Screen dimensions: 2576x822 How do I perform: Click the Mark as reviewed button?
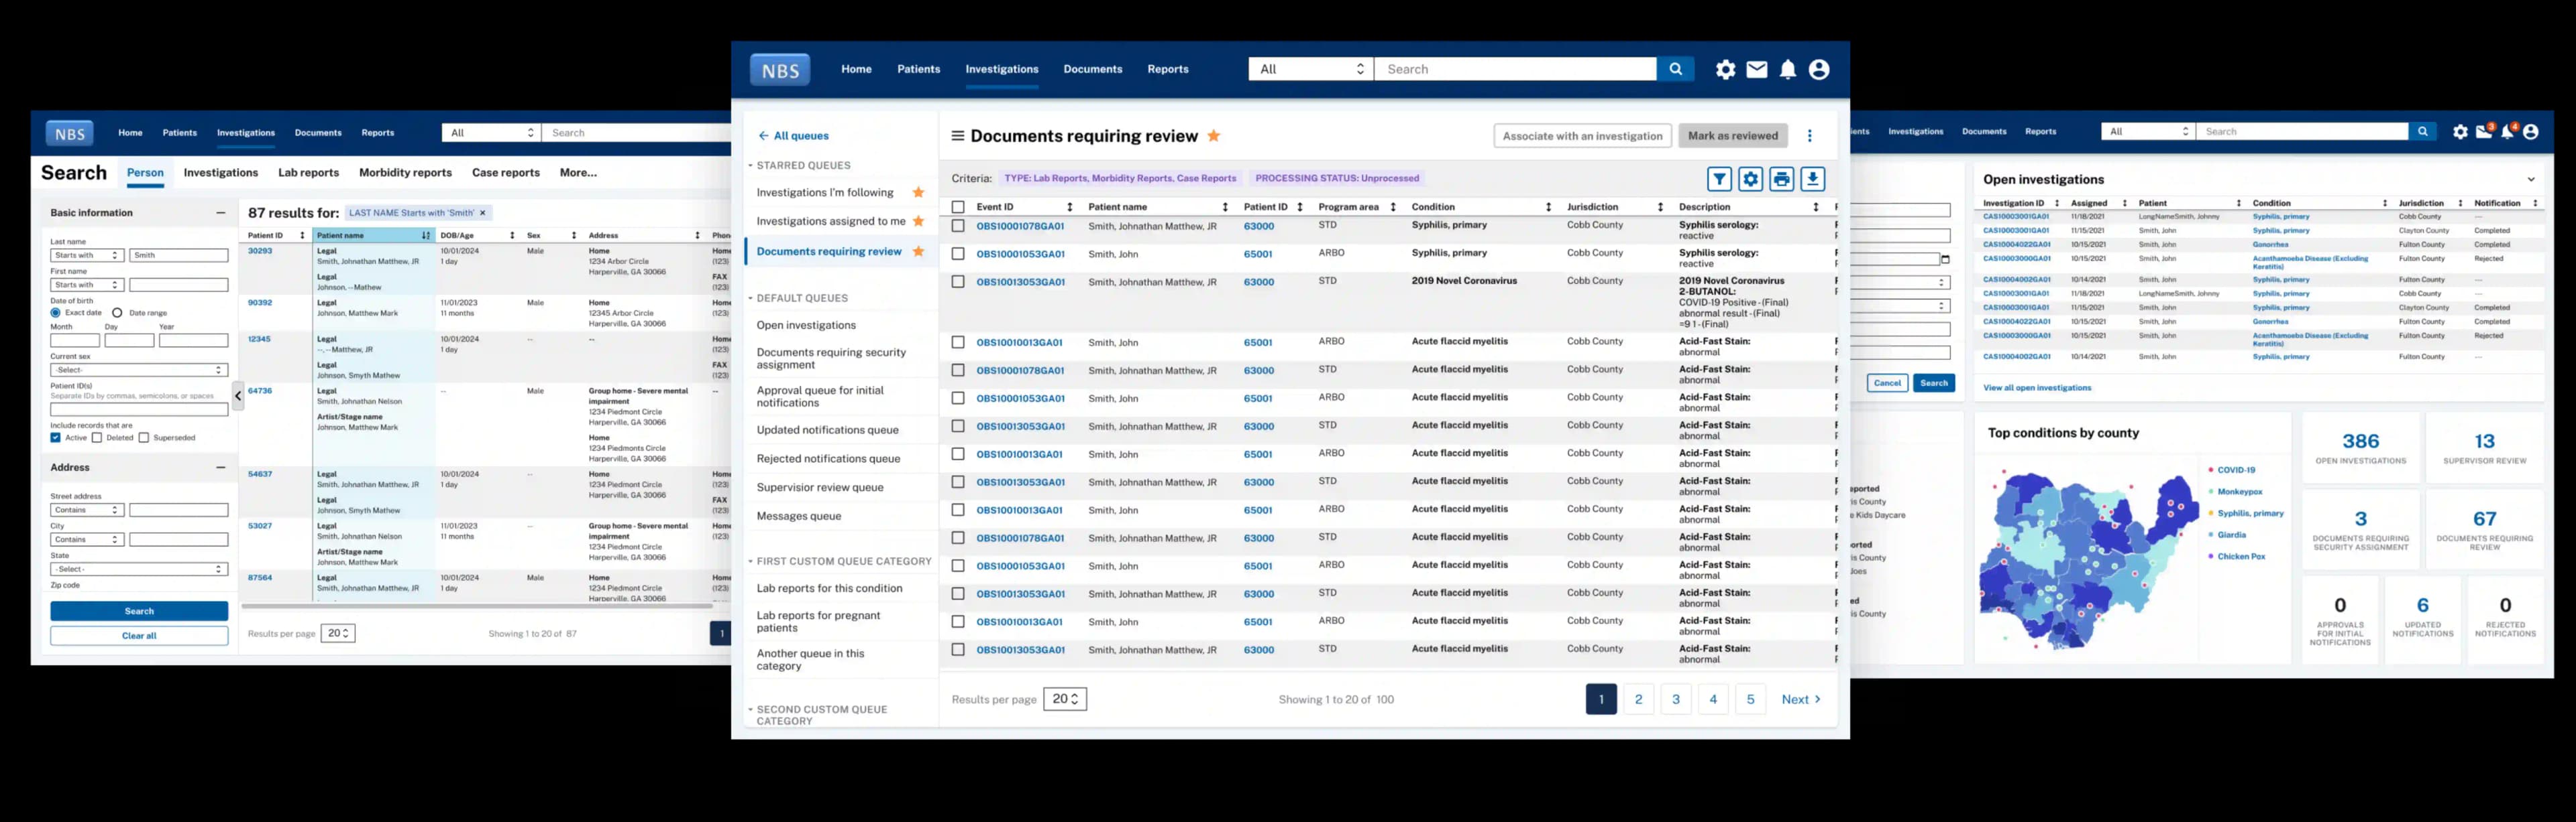pos(1733,135)
